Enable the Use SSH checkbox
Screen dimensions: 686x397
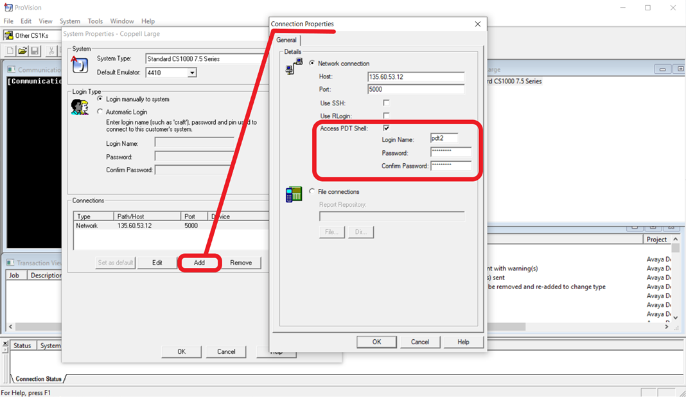386,103
